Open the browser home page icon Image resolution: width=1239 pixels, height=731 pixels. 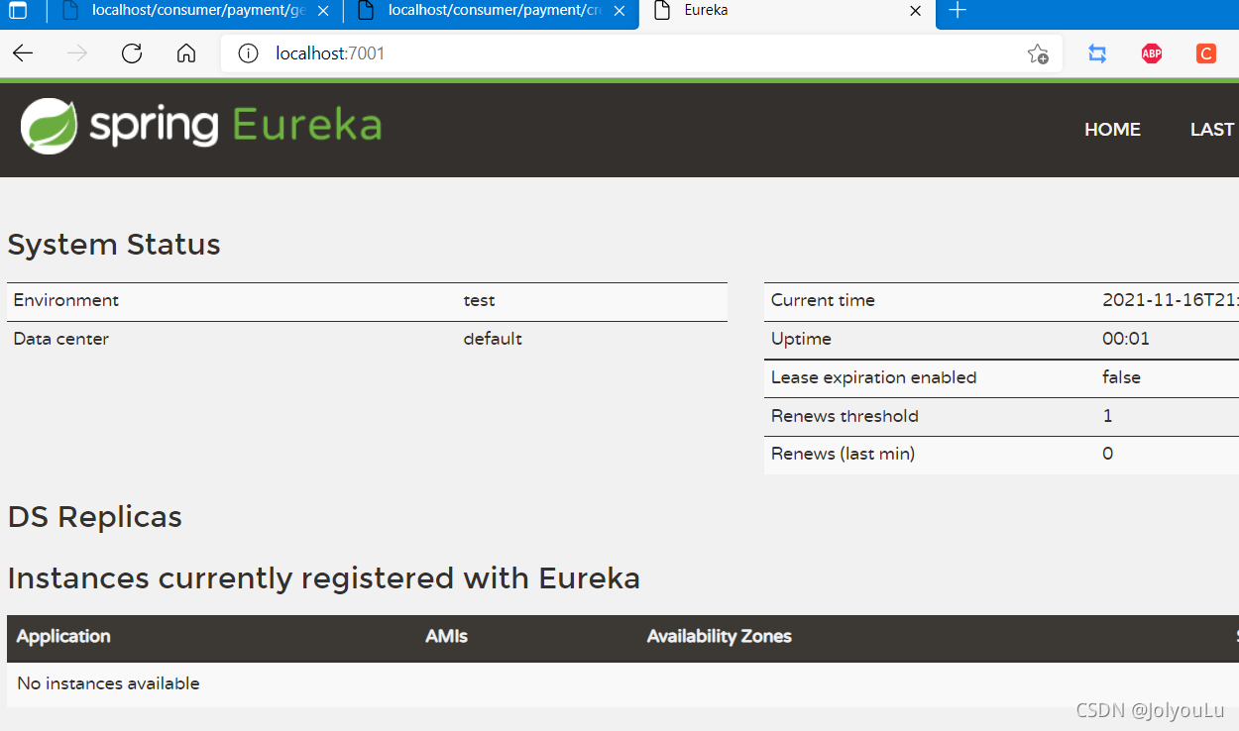pyautogui.click(x=186, y=53)
